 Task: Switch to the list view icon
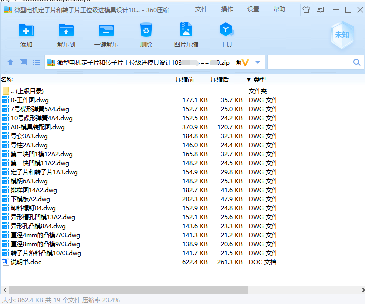click(36, 62)
